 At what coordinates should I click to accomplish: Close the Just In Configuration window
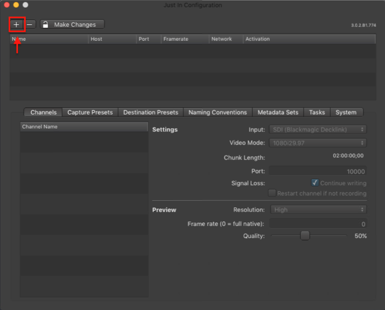(x=7, y=5)
